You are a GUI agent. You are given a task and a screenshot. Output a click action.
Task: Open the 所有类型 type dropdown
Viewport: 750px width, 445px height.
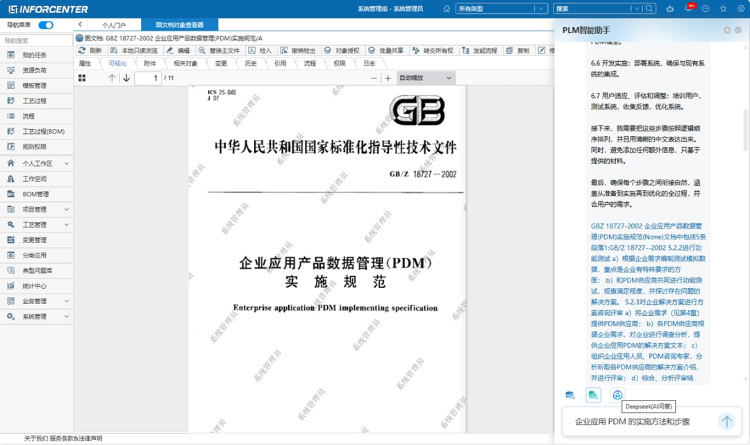coord(501,9)
